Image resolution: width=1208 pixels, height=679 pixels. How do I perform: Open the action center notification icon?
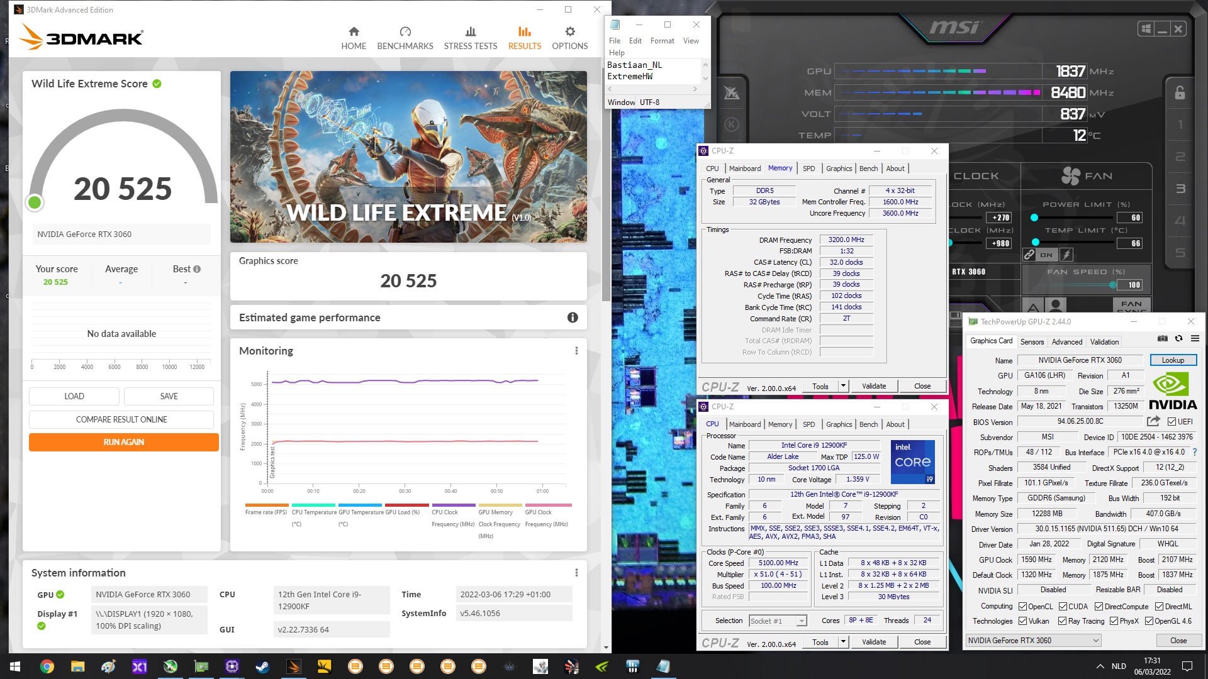click(1187, 666)
